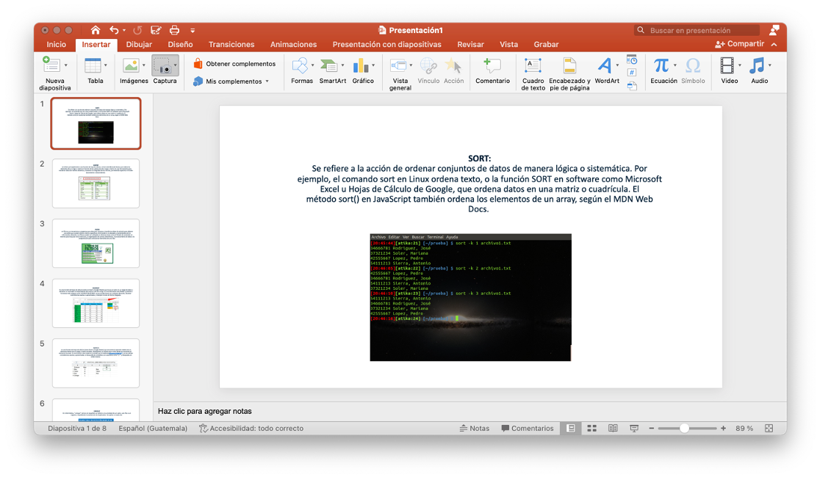Expand the Tabla dropdown
This screenshot has width=820, height=480.
105,65
